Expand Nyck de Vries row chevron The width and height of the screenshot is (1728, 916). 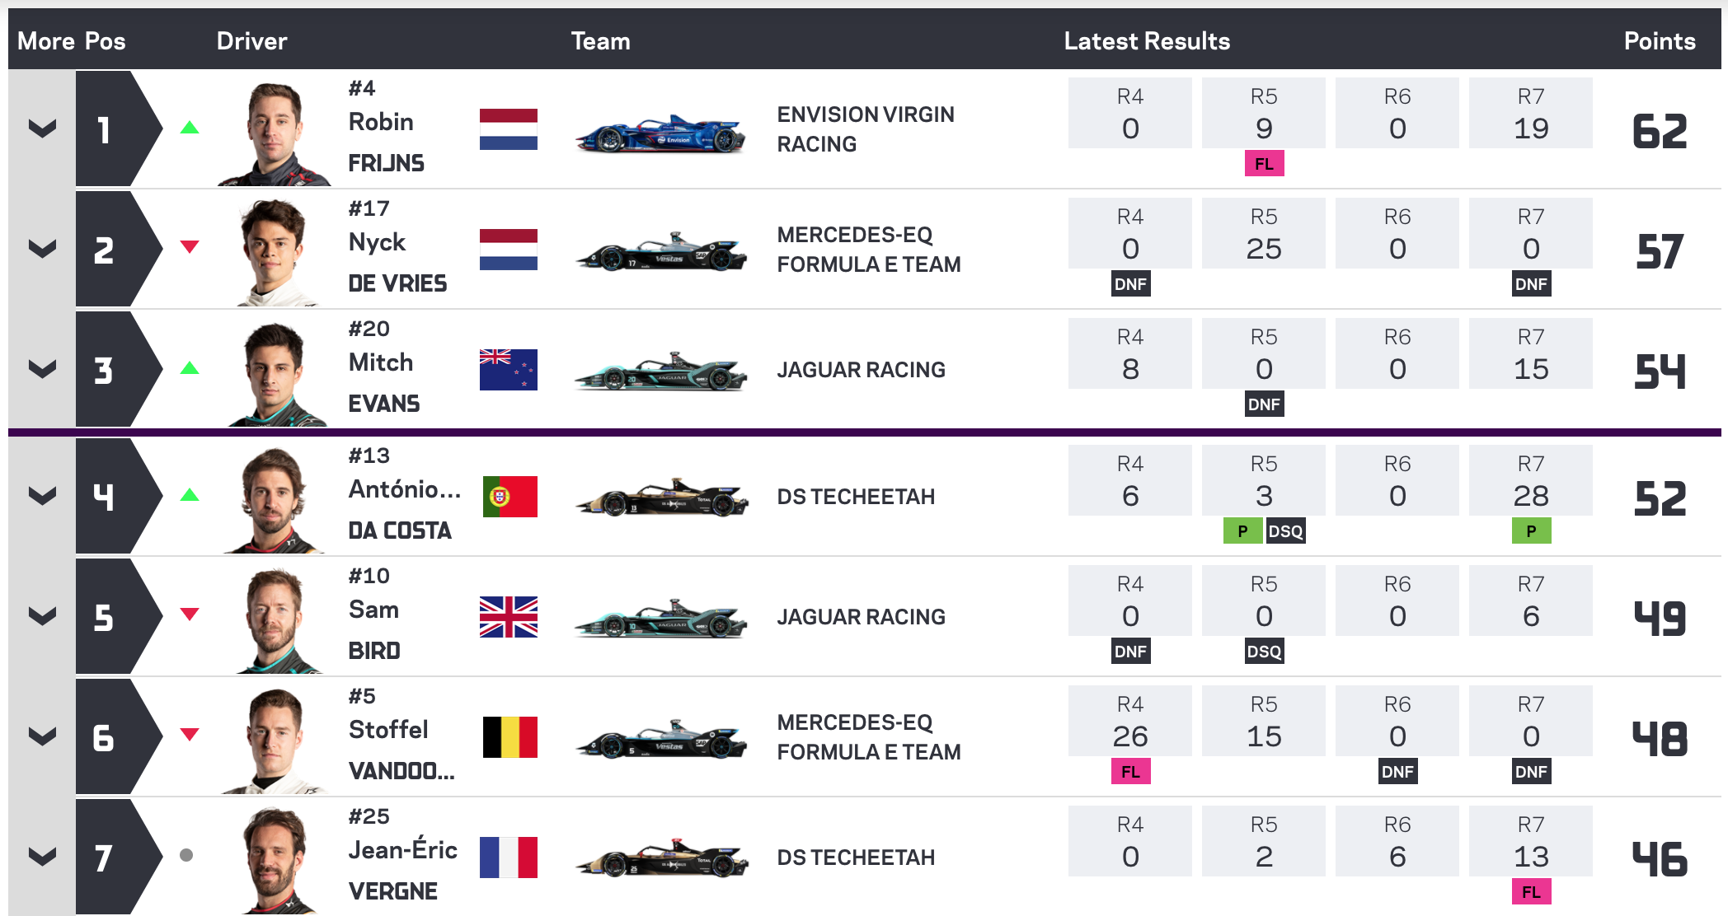42,249
